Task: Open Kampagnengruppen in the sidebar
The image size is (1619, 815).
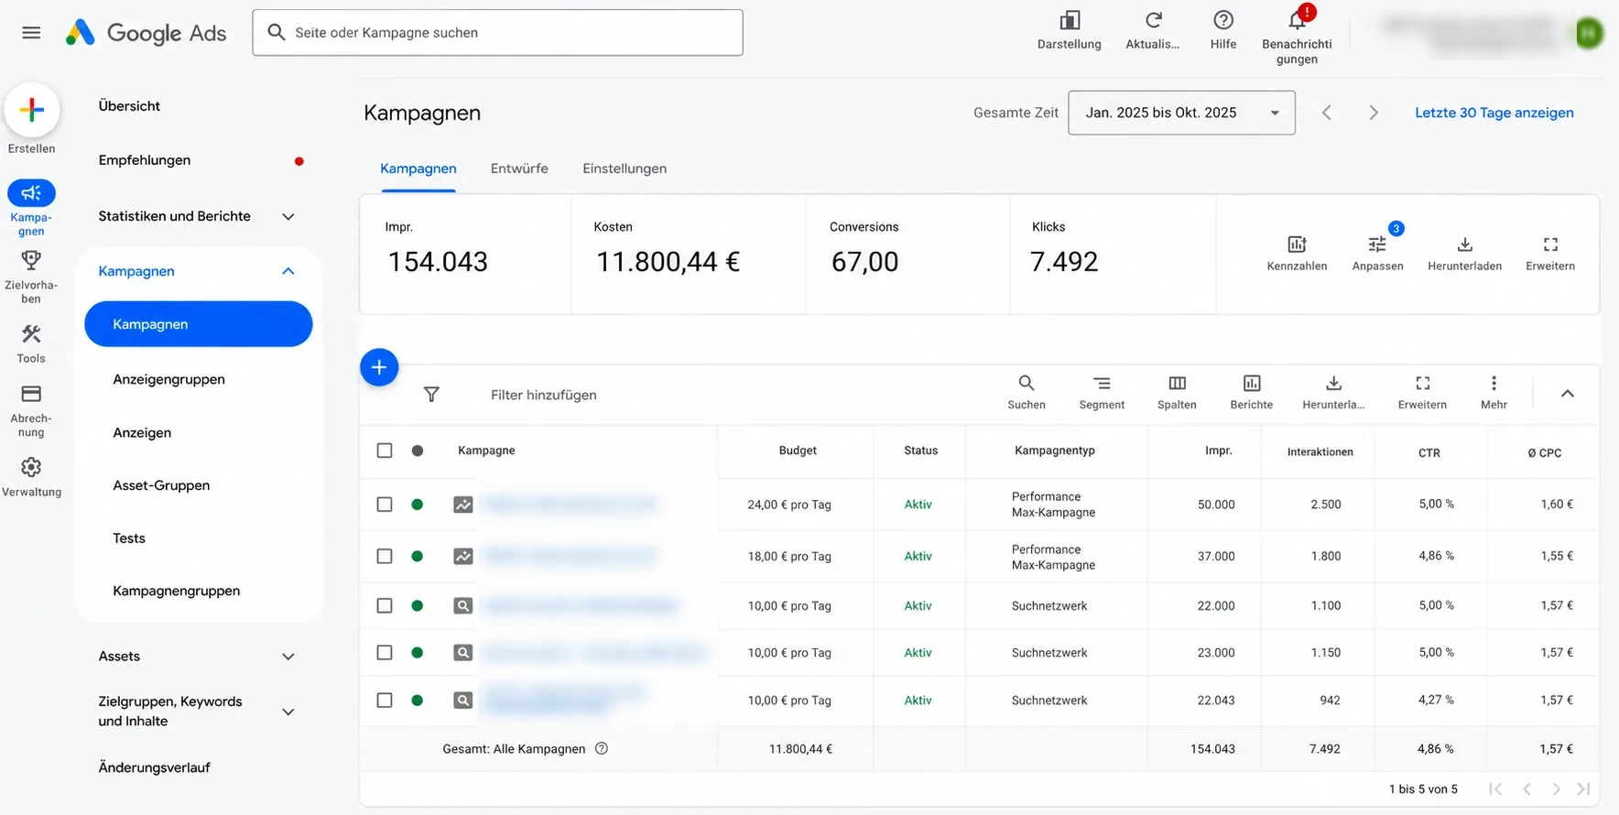Action: [x=177, y=591]
